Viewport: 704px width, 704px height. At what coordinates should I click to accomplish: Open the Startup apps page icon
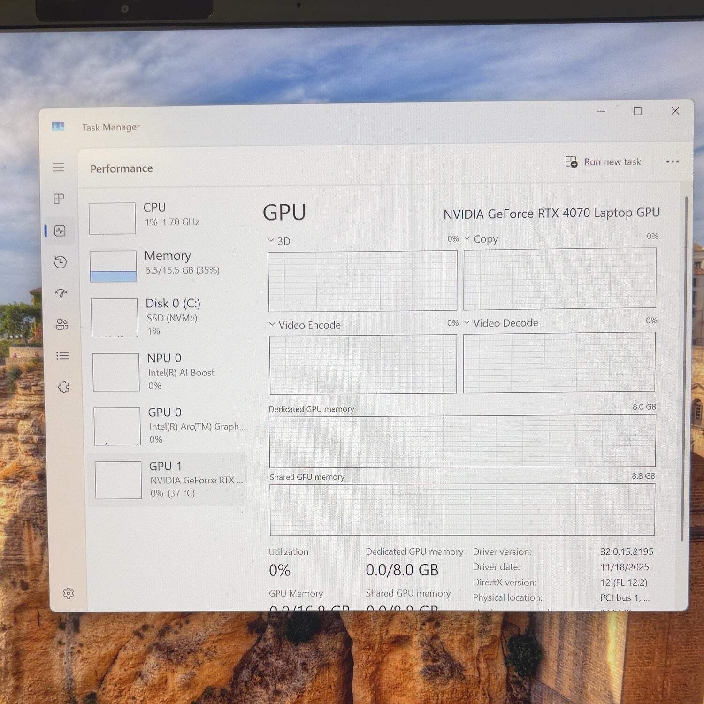coord(61,293)
